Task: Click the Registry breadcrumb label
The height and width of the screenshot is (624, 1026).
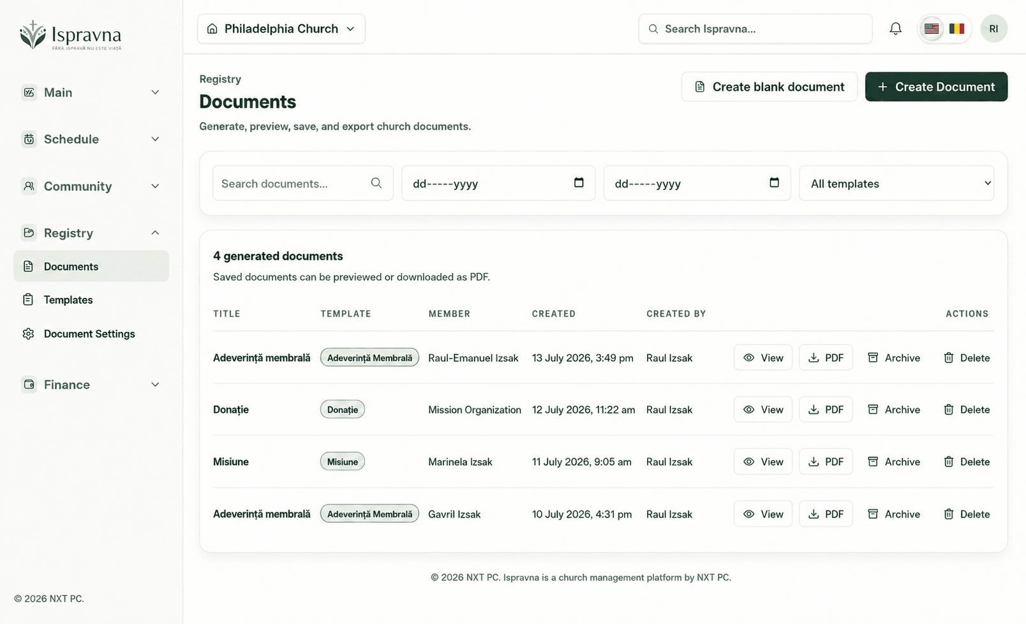Action: (220, 79)
